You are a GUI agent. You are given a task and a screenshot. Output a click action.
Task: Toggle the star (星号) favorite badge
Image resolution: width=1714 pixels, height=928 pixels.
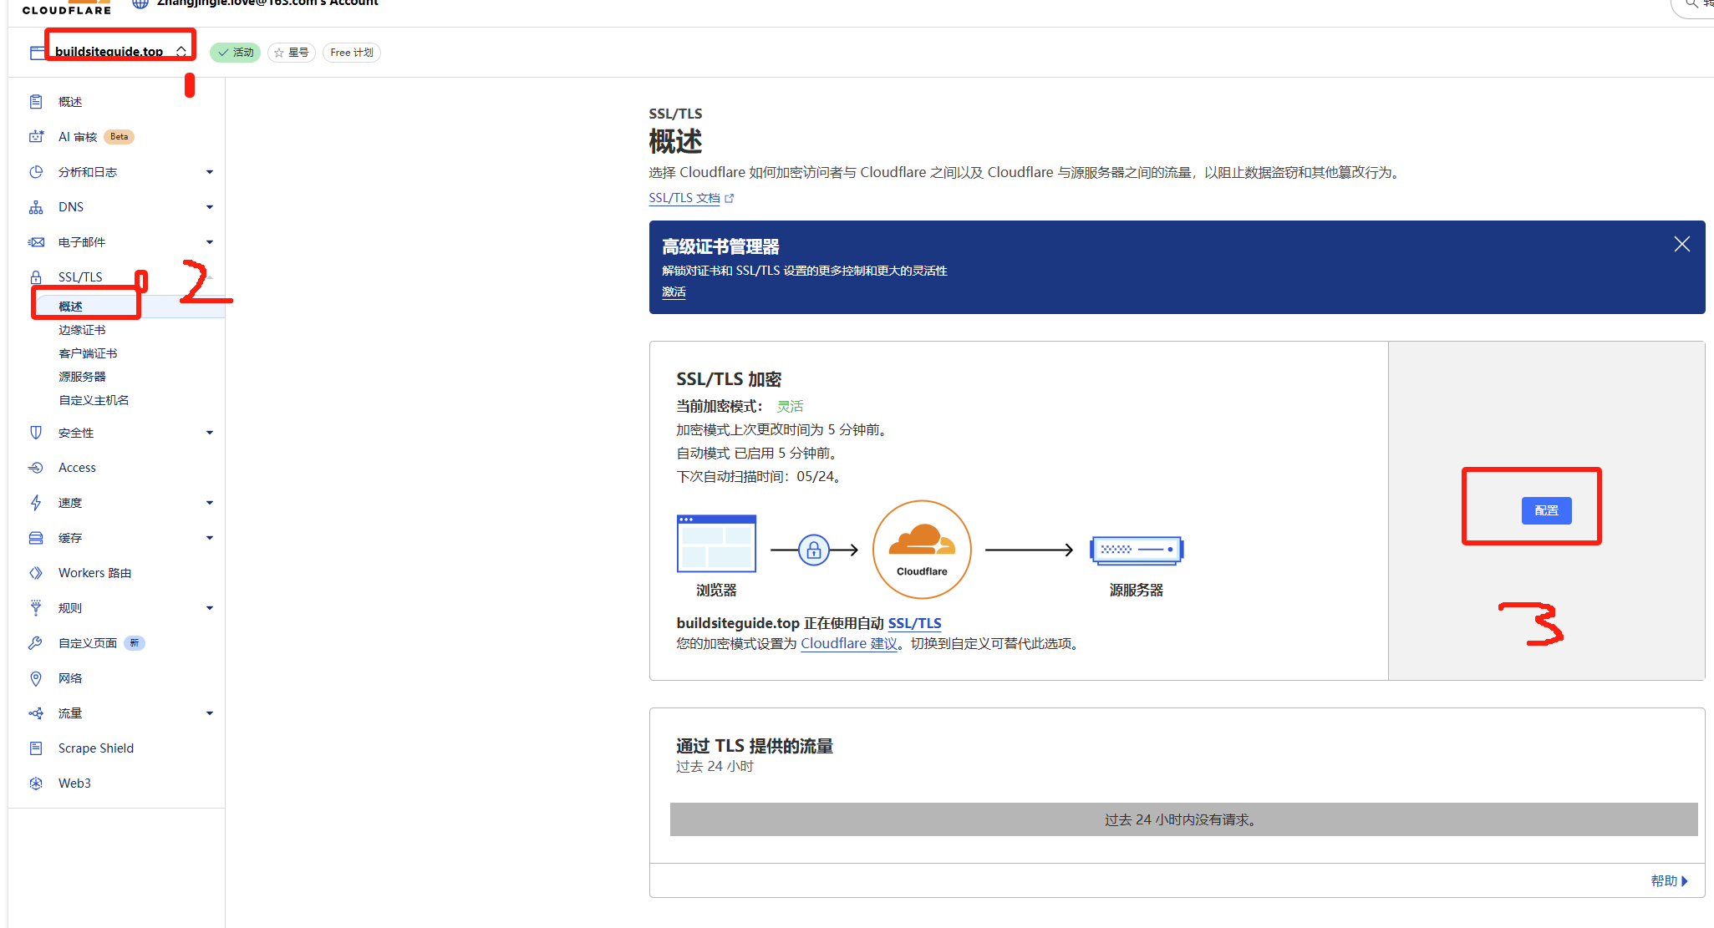[x=291, y=53]
